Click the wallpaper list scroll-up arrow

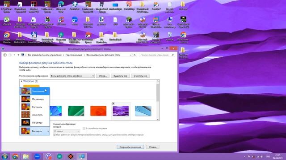coord(158,81)
